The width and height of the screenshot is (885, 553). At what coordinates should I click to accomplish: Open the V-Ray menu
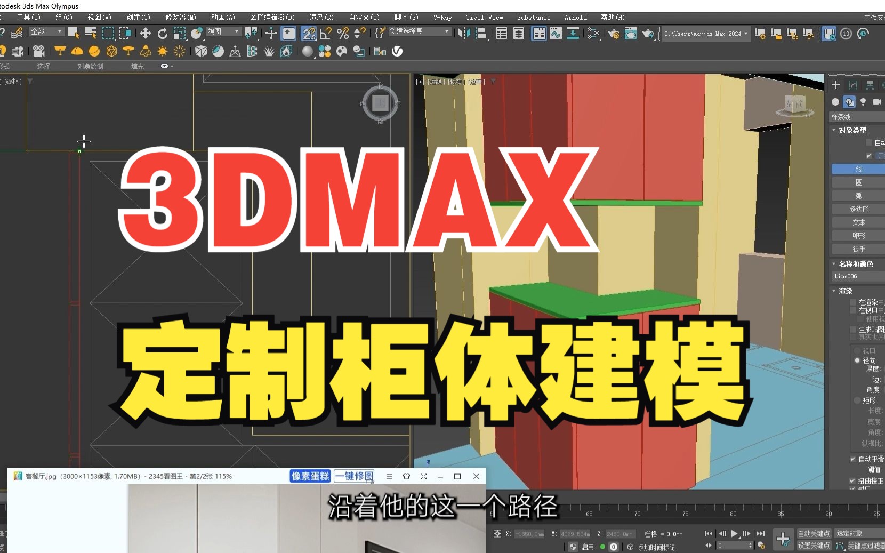[442, 17]
